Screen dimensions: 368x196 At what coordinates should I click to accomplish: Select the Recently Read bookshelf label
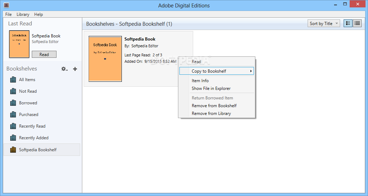click(32, 126)
